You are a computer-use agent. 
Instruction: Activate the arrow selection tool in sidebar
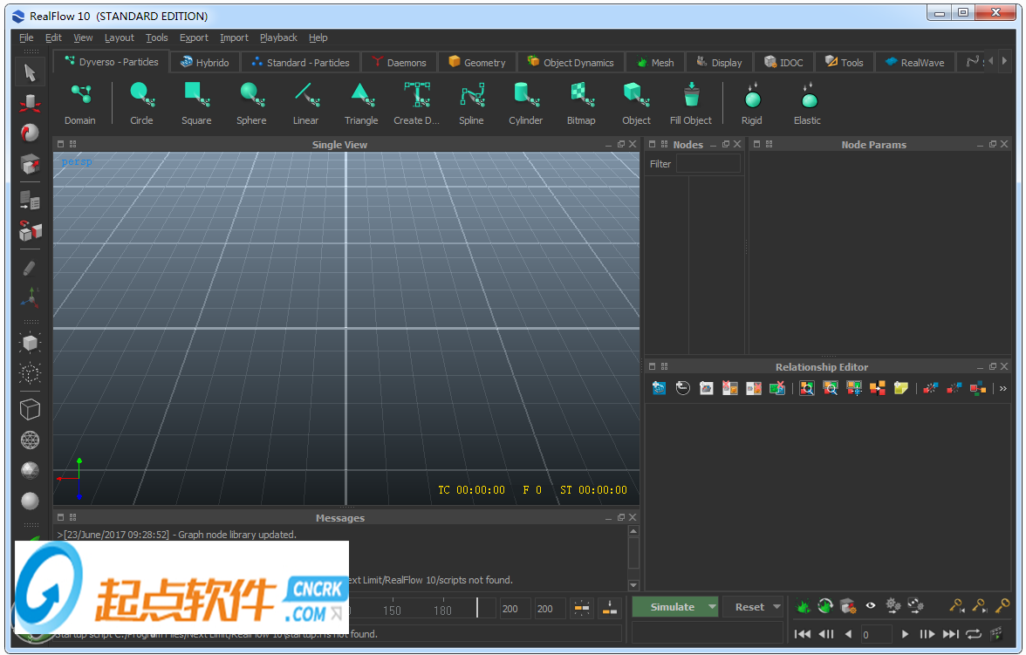31,72
